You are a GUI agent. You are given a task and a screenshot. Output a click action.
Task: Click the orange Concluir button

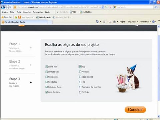pos(135,110)
